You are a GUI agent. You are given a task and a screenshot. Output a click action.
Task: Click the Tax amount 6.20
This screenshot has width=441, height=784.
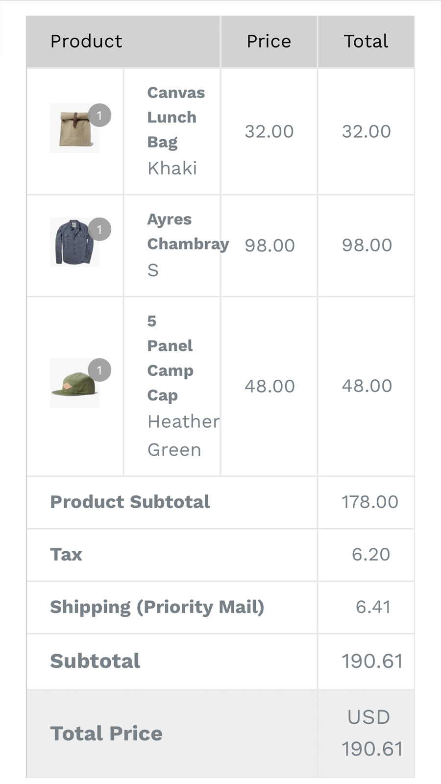point(370,554)
